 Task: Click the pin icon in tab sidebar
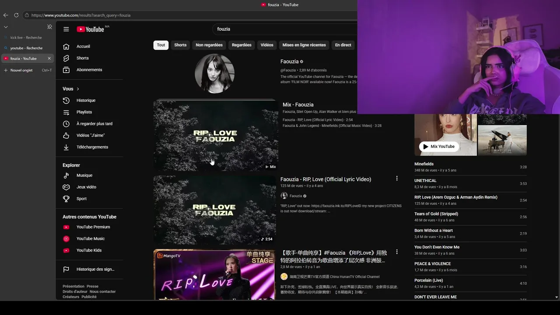(x=49, y=27)
